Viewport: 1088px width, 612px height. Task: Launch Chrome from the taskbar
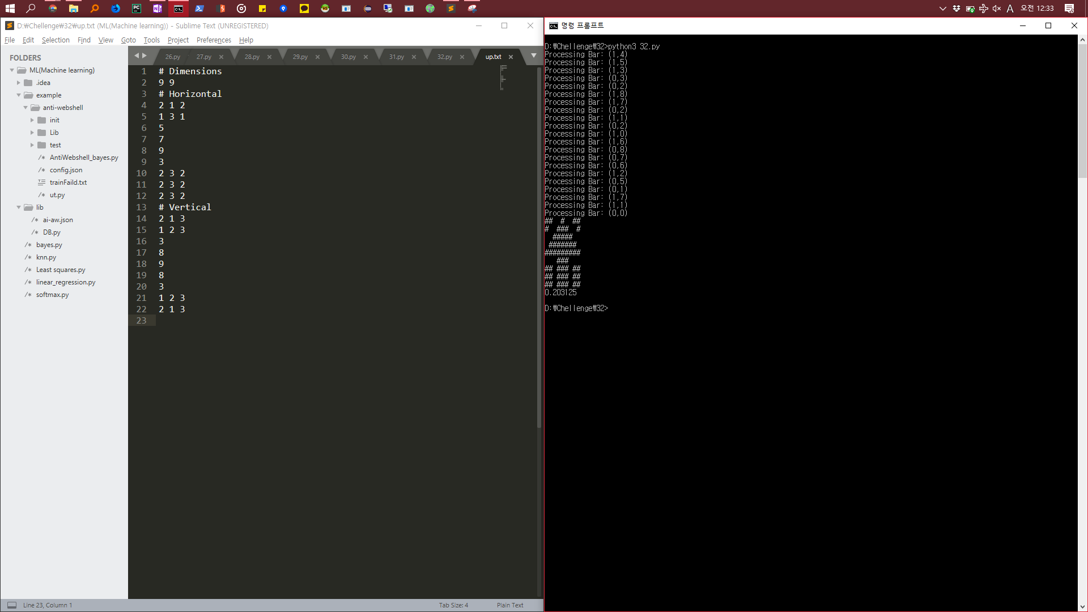(x=53, y=8)
